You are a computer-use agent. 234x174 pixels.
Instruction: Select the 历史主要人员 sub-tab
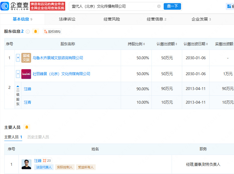coord(38,137)
